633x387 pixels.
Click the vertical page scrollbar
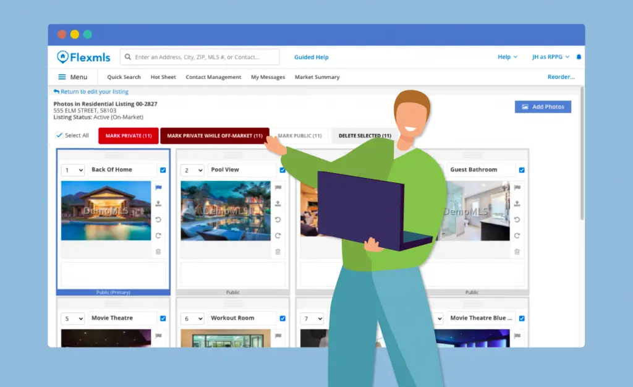tap(581, 161)
